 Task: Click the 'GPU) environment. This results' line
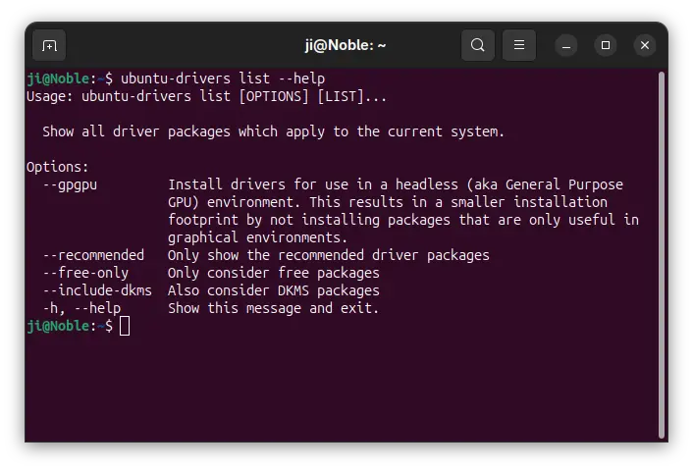click(388, 202)
